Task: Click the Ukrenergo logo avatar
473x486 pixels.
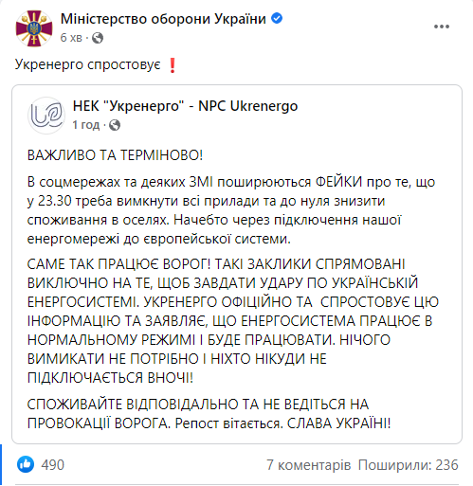Action: pyautogui.click(x=46, y=116)
